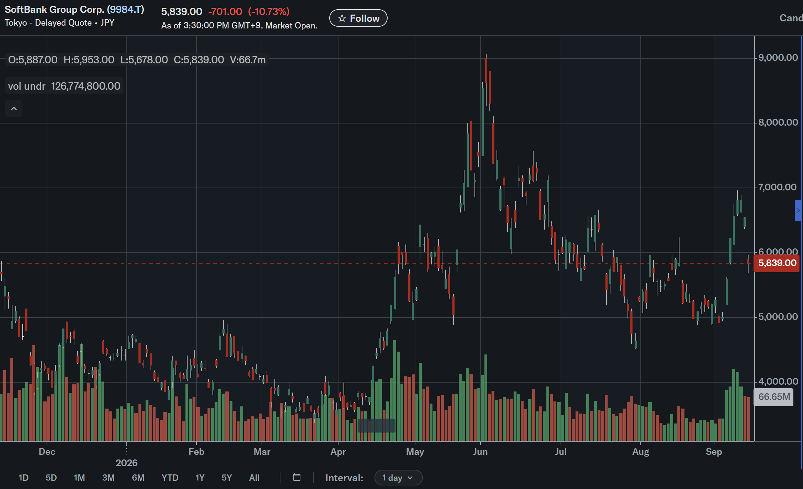Screen dimensions: 803x489
Task: Click the 9984.T ticker symbol link
Action: [126, 10]
